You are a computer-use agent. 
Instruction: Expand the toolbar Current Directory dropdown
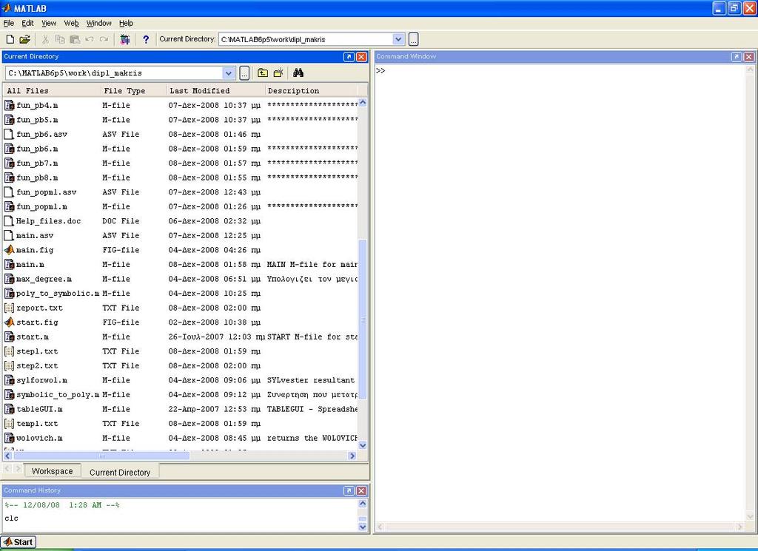pos(398,39)
